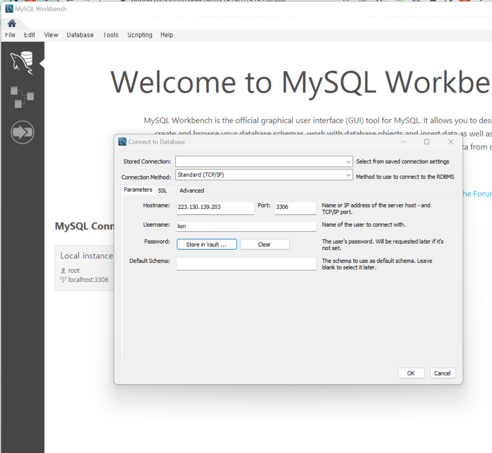Click the Default Schema input field
Screen dimensions: 492x453
click(x=246, y=264)
